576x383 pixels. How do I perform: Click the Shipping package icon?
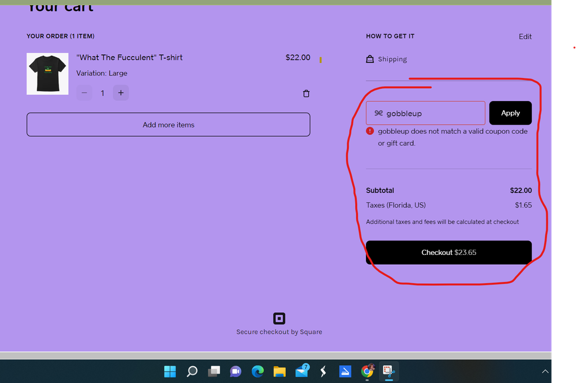pyautogui.click(x=370, y=59)
